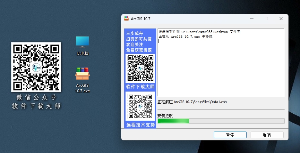Click the 取消 (cancel) button
Viewport: 300px width, 153px height.
point(267,135)
